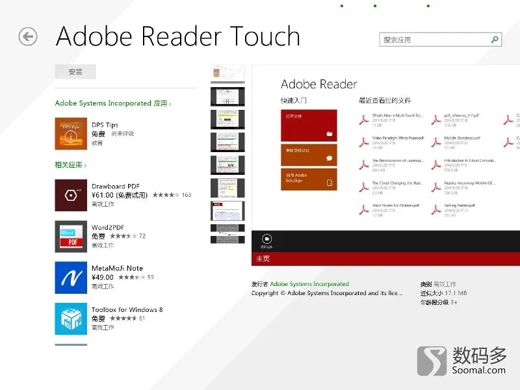Click PDF icon beside My Life Storybook.pdf
Screen dimensions: 520x390
(435, 142)
